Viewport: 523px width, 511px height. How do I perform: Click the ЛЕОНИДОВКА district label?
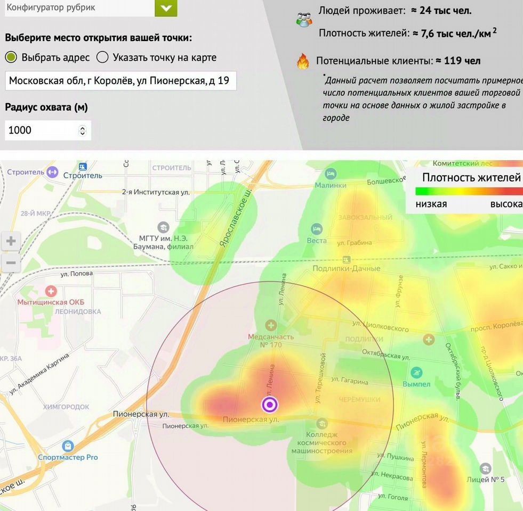pos(78,311)
